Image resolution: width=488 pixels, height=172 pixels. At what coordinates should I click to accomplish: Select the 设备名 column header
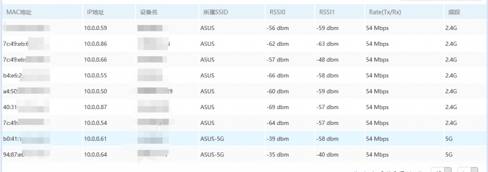[x=149, y=12]
